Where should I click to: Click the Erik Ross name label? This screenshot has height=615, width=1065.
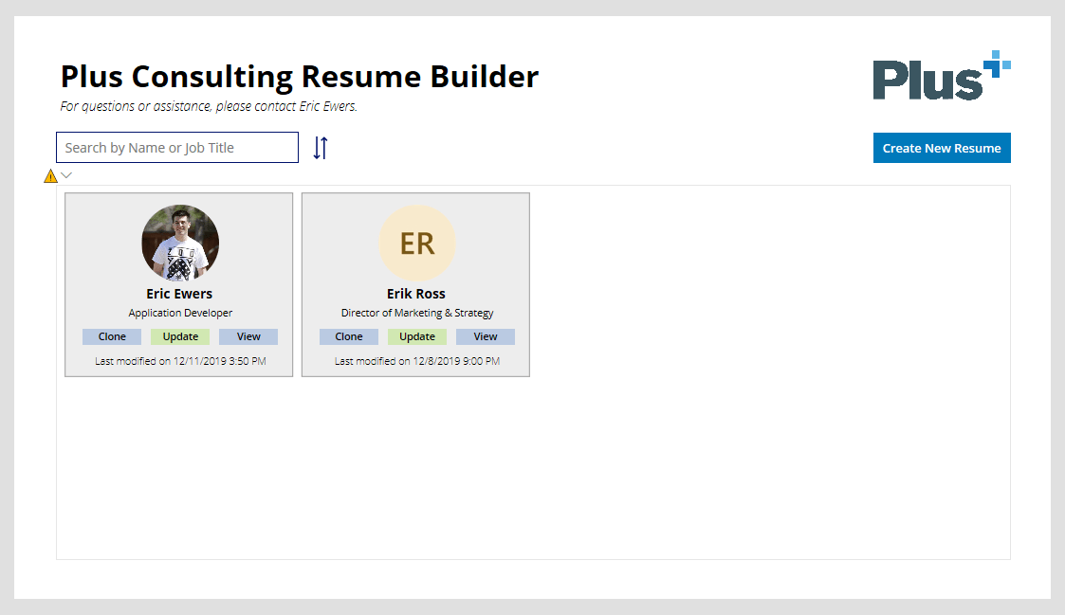[416, 294]
